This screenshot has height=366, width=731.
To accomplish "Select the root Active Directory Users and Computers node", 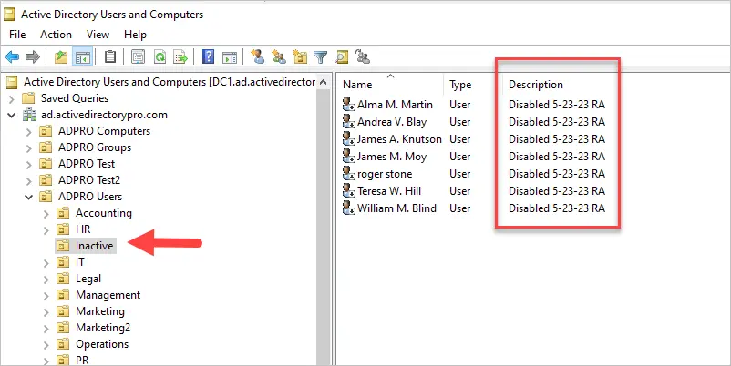I will coord(170,82).
